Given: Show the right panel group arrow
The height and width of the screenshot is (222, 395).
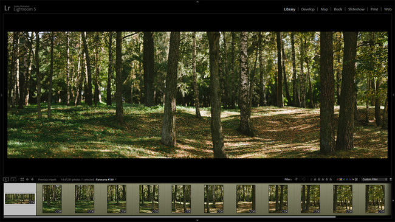Looking at the screenshot, I should point(394,95).
